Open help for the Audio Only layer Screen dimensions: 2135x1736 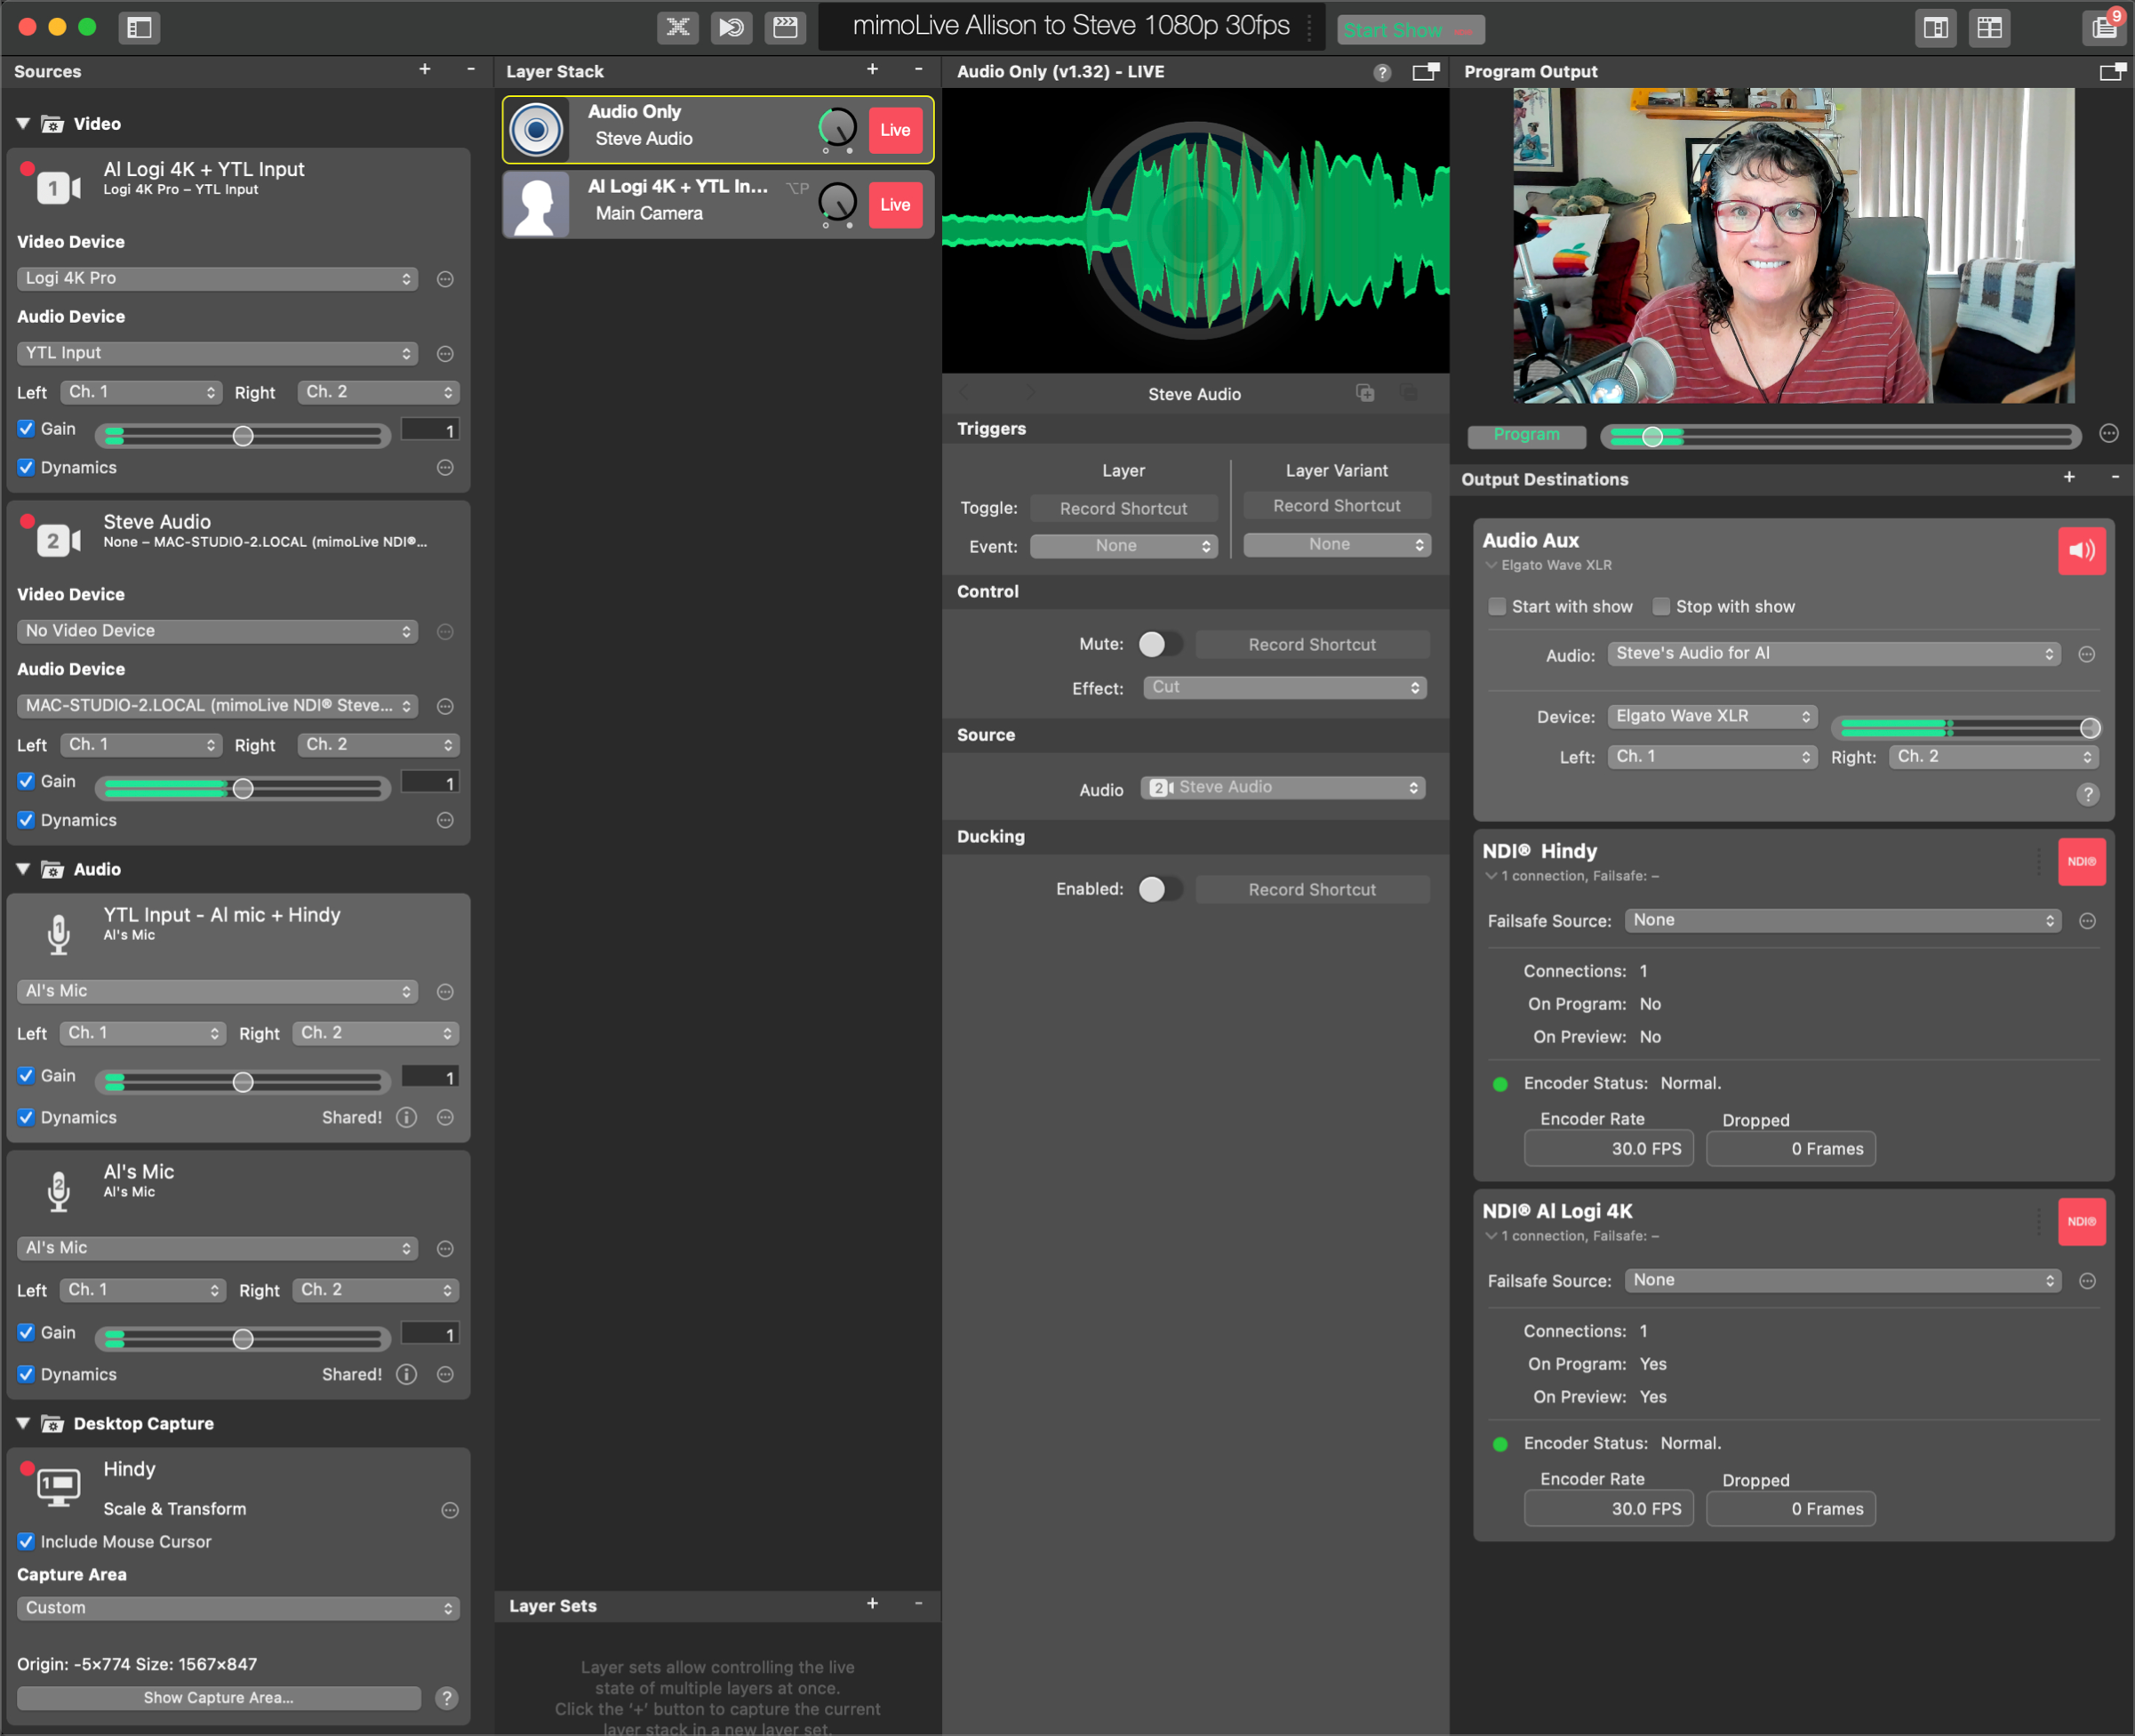click(x=1382, y=72)
